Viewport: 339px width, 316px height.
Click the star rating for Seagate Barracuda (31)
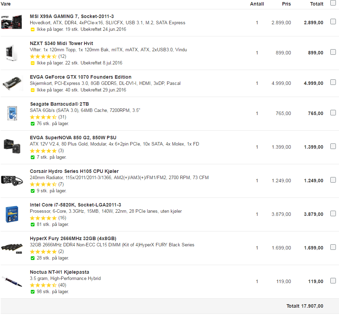pyautogui.click(x=43, y=117)
